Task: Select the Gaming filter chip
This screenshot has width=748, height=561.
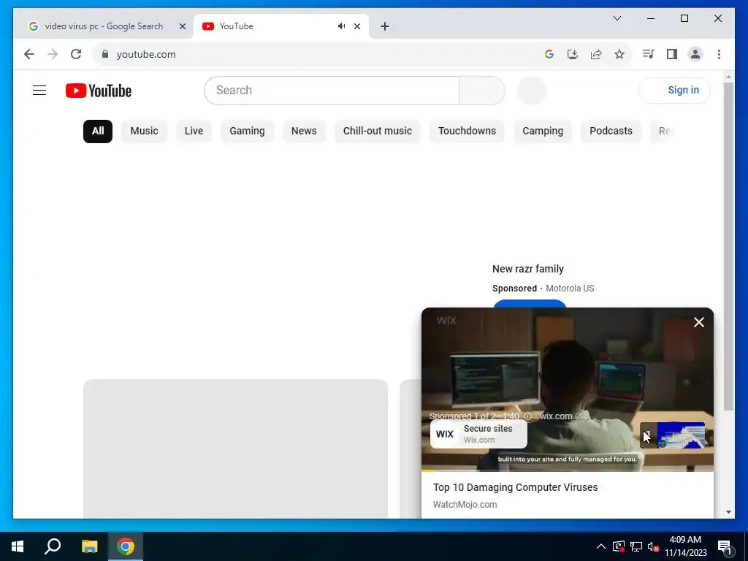Action: click(x=247, y=131)
